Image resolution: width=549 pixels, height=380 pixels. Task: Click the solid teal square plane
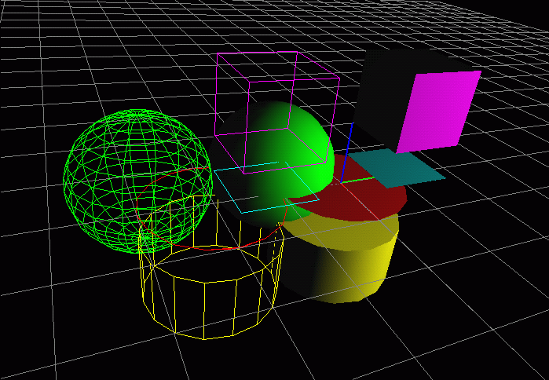pyautogui.click(x=397, y=167)
